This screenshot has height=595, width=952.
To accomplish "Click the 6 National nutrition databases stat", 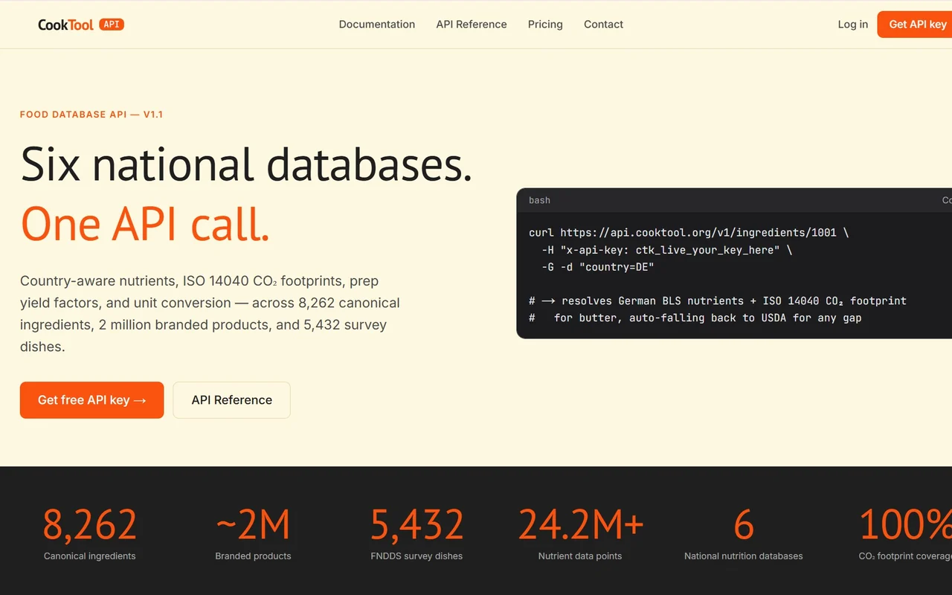I will (x=744, y=534).
